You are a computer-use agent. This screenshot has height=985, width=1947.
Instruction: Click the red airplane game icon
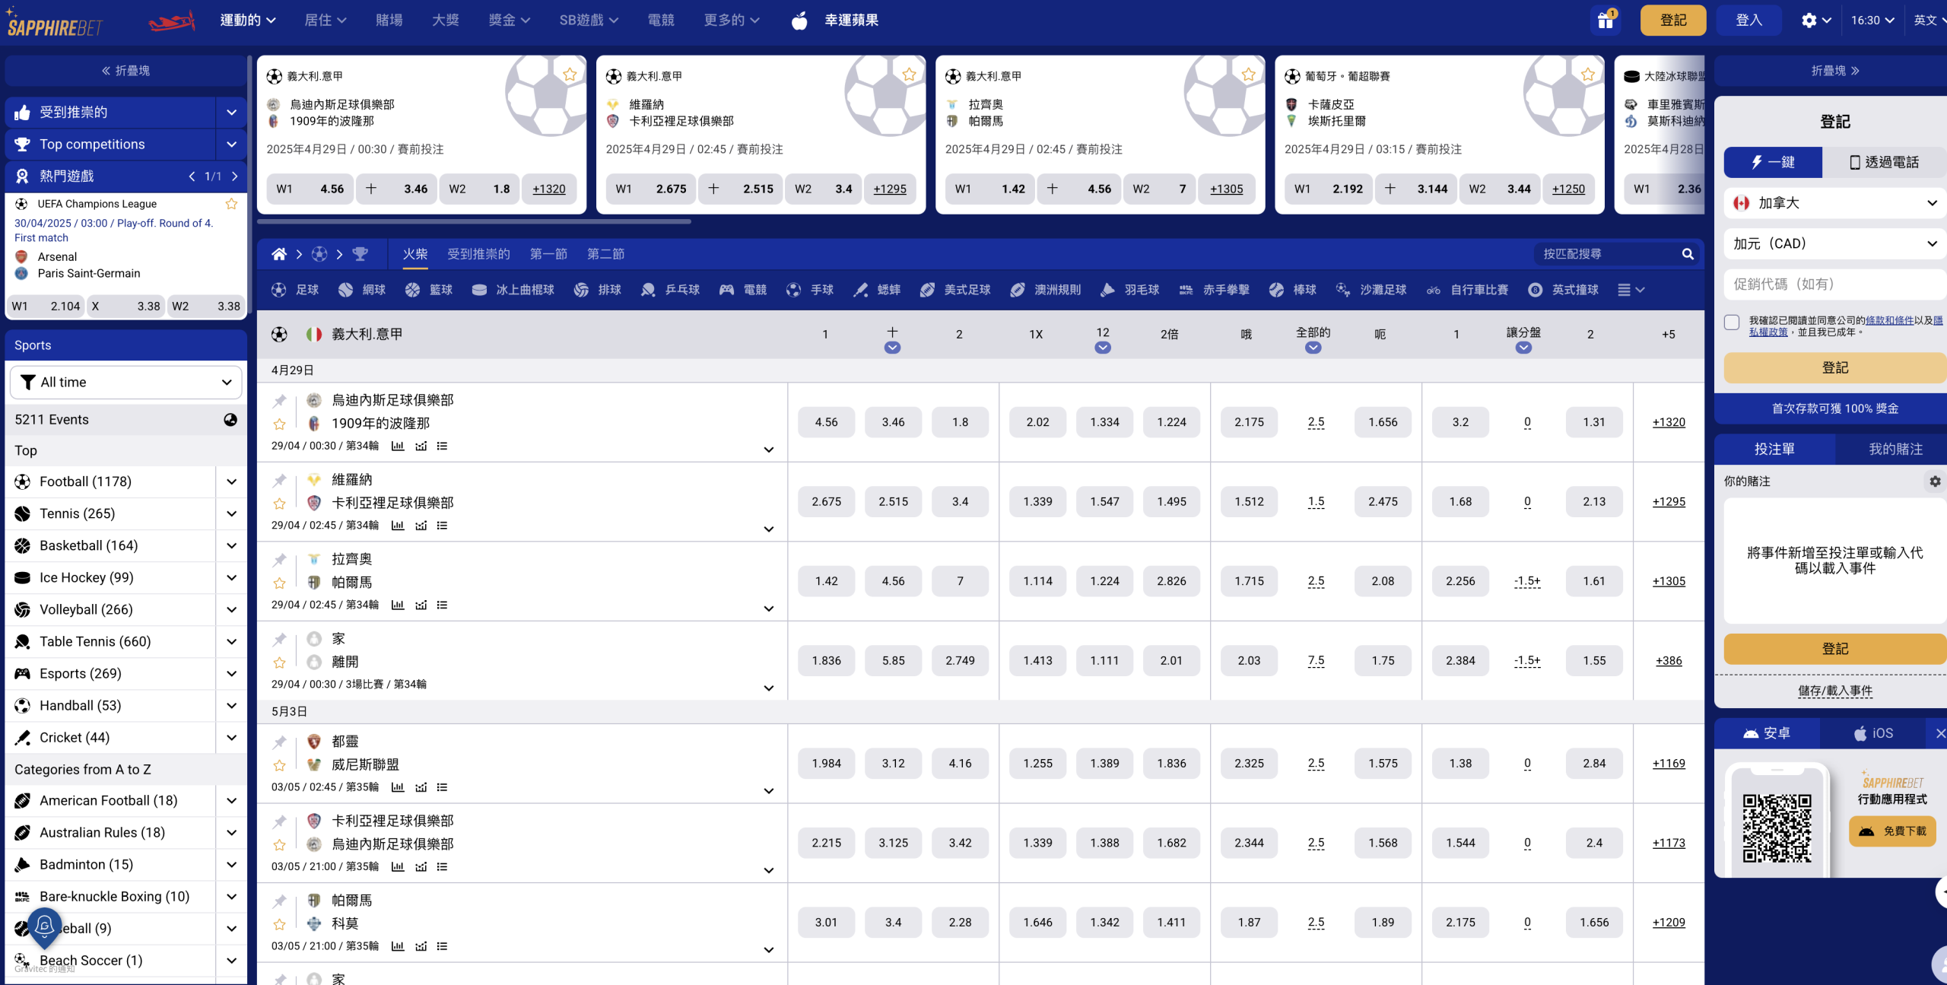[172, 21]
